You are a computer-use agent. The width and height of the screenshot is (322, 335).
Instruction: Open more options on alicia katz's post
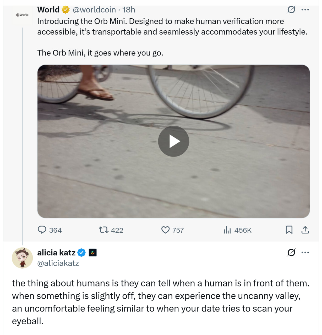coord(305,253)
